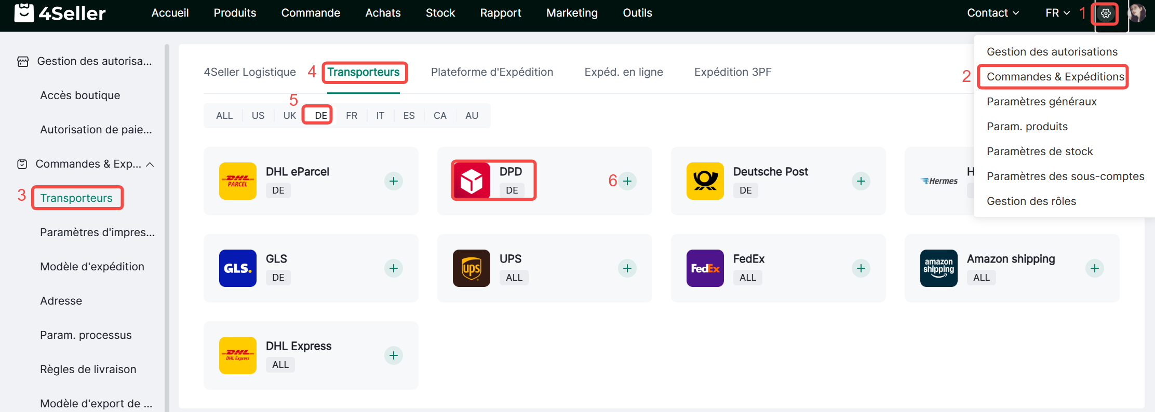Collapse Commandes & Exp... sidebar section
The height and width of the screenshot is (412, 1155).
pyautogui.click(x=150, y=164)
